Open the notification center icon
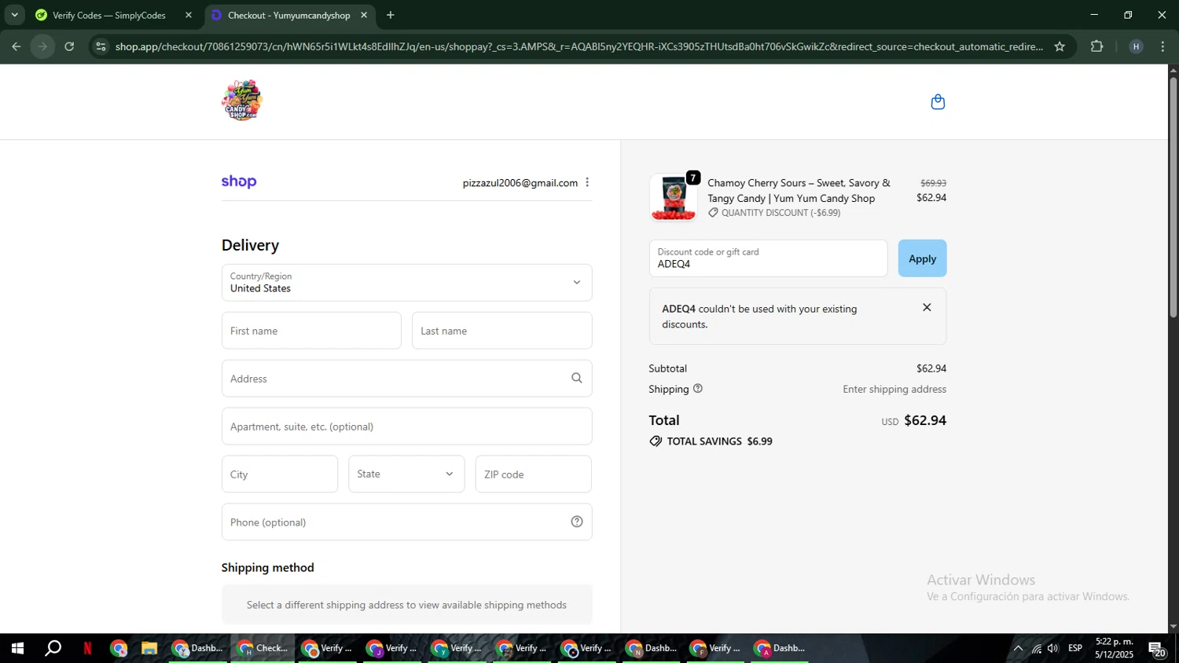This screenshot has height=663, width=1179. click(1157, 648)
